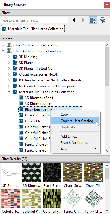Viewport: 110px width, 214px height.
Task: Click the 3D Molding folder icon
Action: coord(15,57)
